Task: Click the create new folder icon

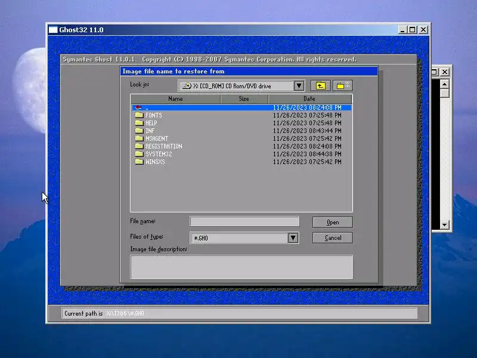Action: coord(343,86)
